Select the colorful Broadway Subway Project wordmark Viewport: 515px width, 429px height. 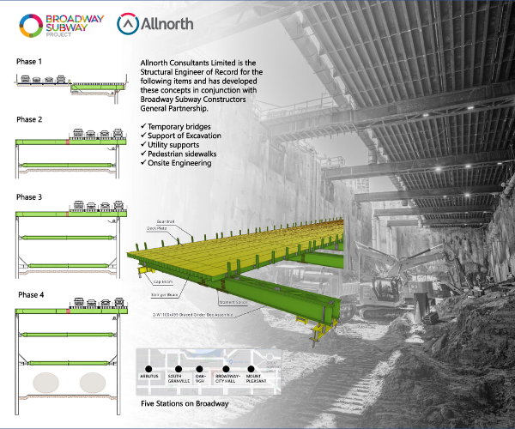(75, 25)
